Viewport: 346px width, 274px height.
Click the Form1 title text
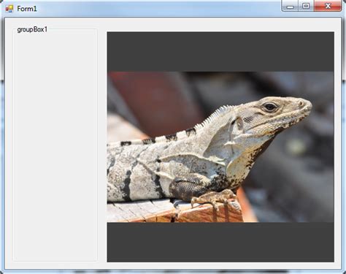pos(27,9)
